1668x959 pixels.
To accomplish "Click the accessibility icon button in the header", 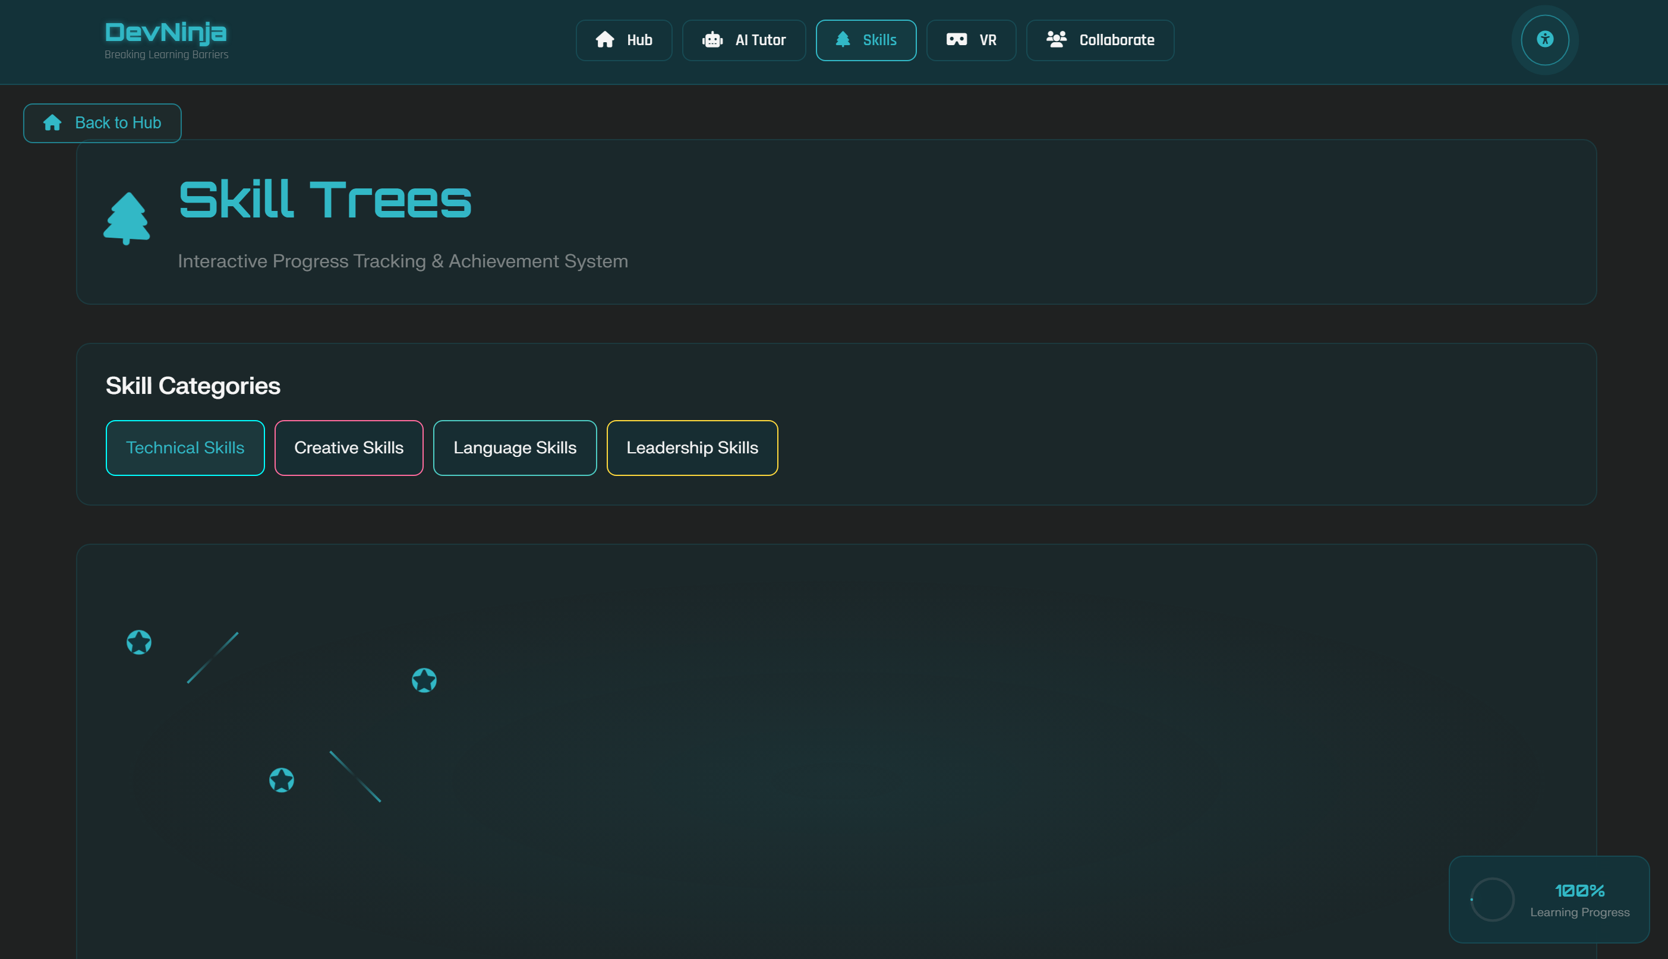I will tap(1544, 40).
